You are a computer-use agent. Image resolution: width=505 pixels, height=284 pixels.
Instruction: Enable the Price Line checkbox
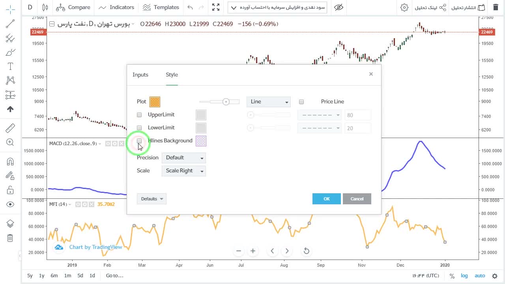301,102
